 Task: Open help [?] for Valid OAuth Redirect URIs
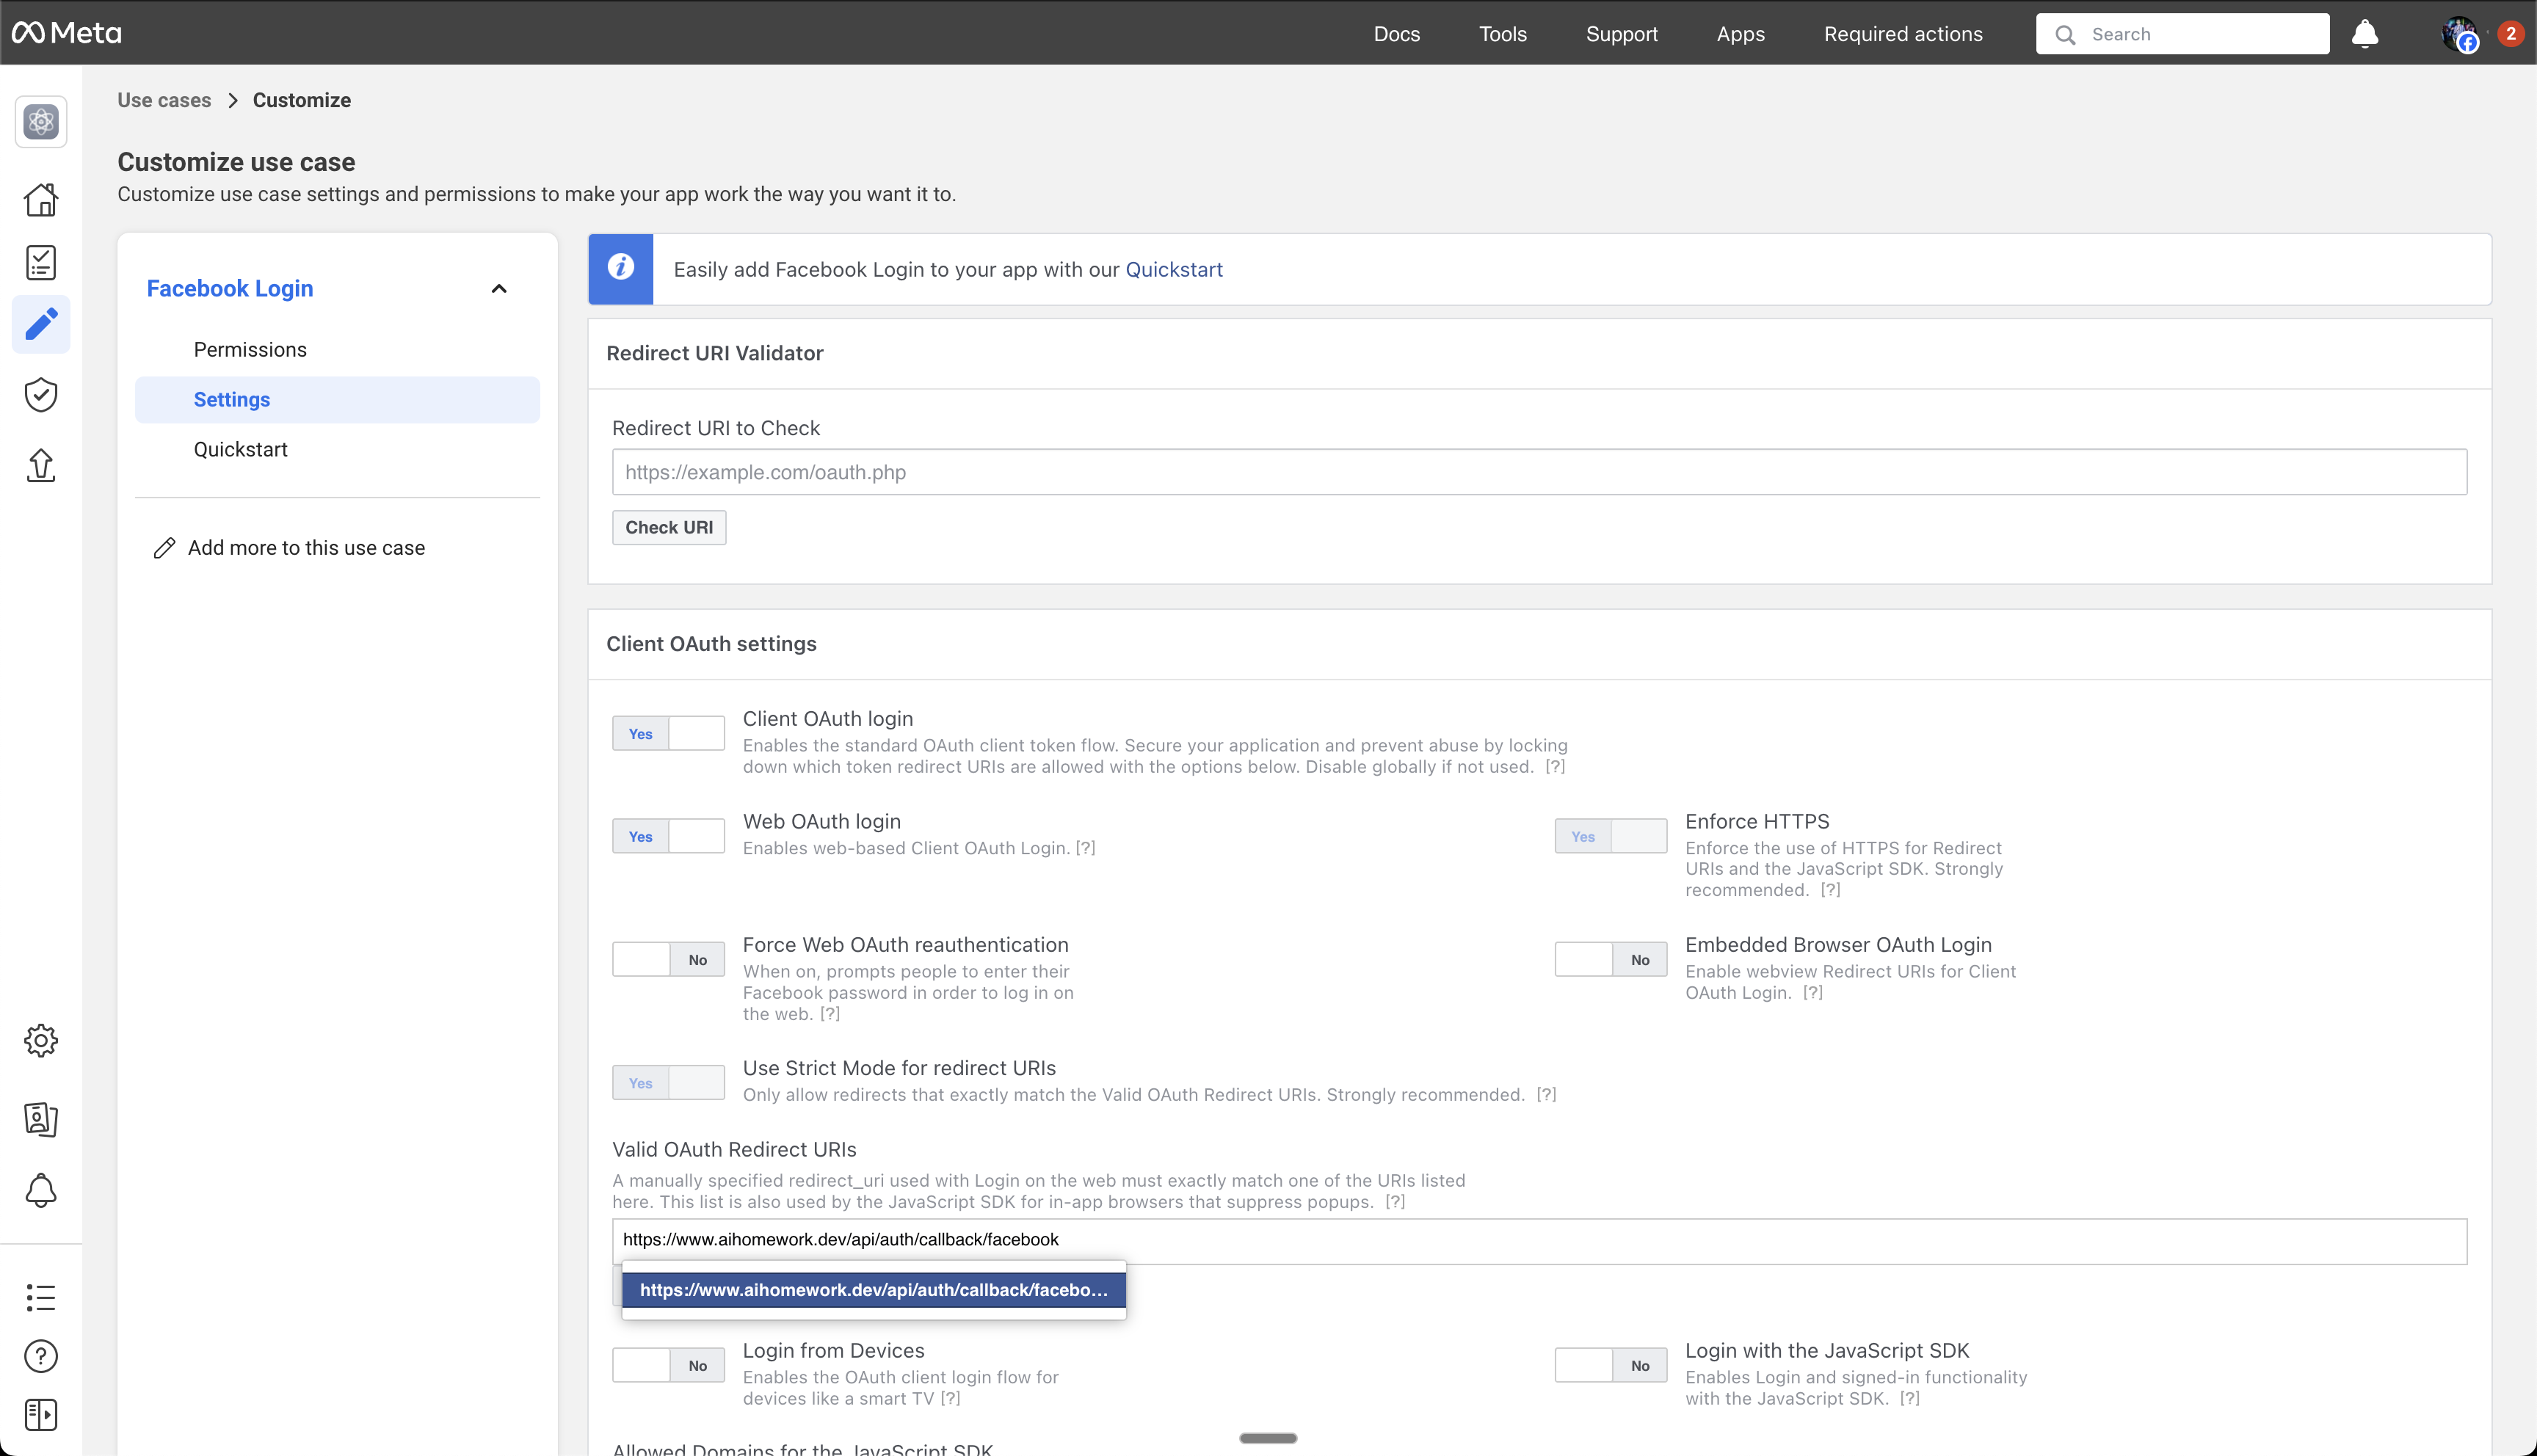click(x=1395, y=1202)
